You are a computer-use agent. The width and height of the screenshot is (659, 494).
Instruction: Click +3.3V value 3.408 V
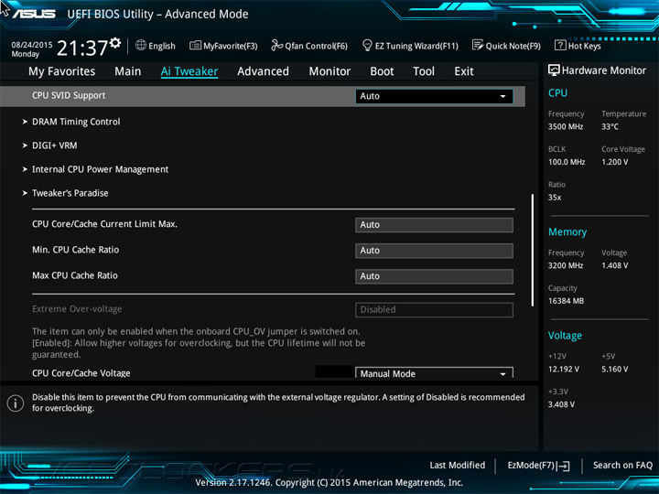pyautogui.click(x=561, y=404)
